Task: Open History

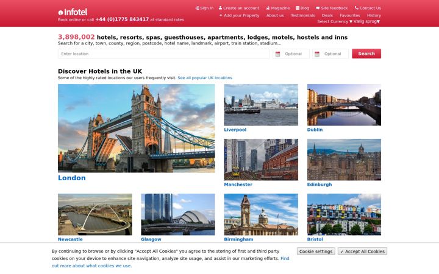Action: coord(374,15)
